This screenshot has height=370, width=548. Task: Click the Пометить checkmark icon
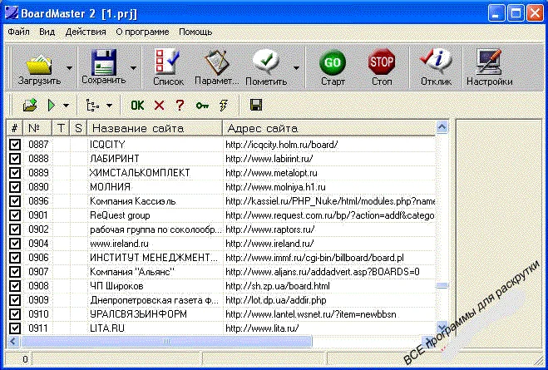click(x=266, y=62)
